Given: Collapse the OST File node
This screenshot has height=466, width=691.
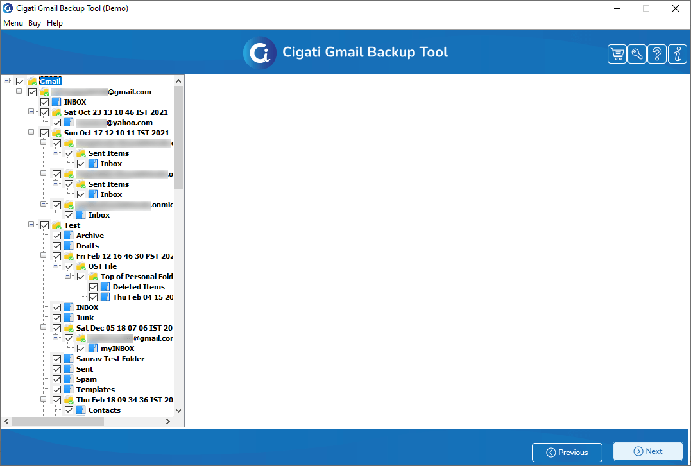Looking at the screenshot, I should click(x=56, y=265).
